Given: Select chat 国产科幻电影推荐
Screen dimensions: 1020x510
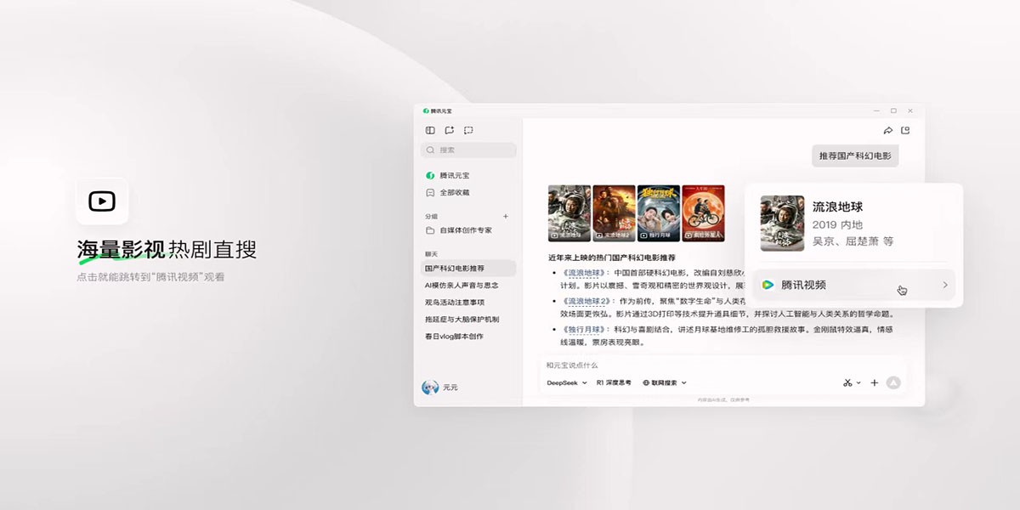Looking at the screenshot, I should [x=468, y=268].
